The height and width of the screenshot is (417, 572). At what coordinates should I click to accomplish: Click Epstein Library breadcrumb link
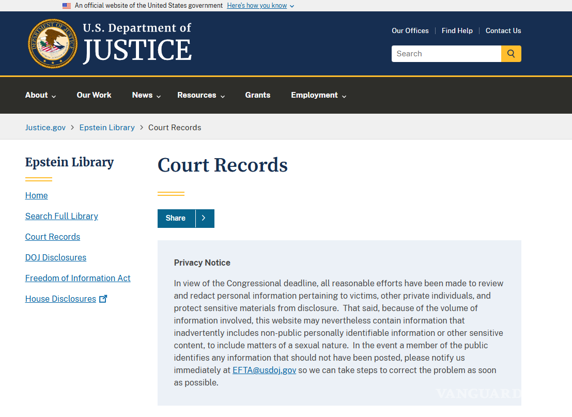point(107,128)
